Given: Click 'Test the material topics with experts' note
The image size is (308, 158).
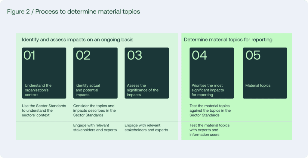Looking at the screenshot, I should coord(209,130).
